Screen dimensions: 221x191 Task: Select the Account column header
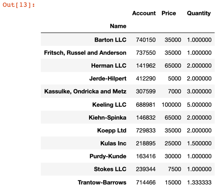(144, 13)
